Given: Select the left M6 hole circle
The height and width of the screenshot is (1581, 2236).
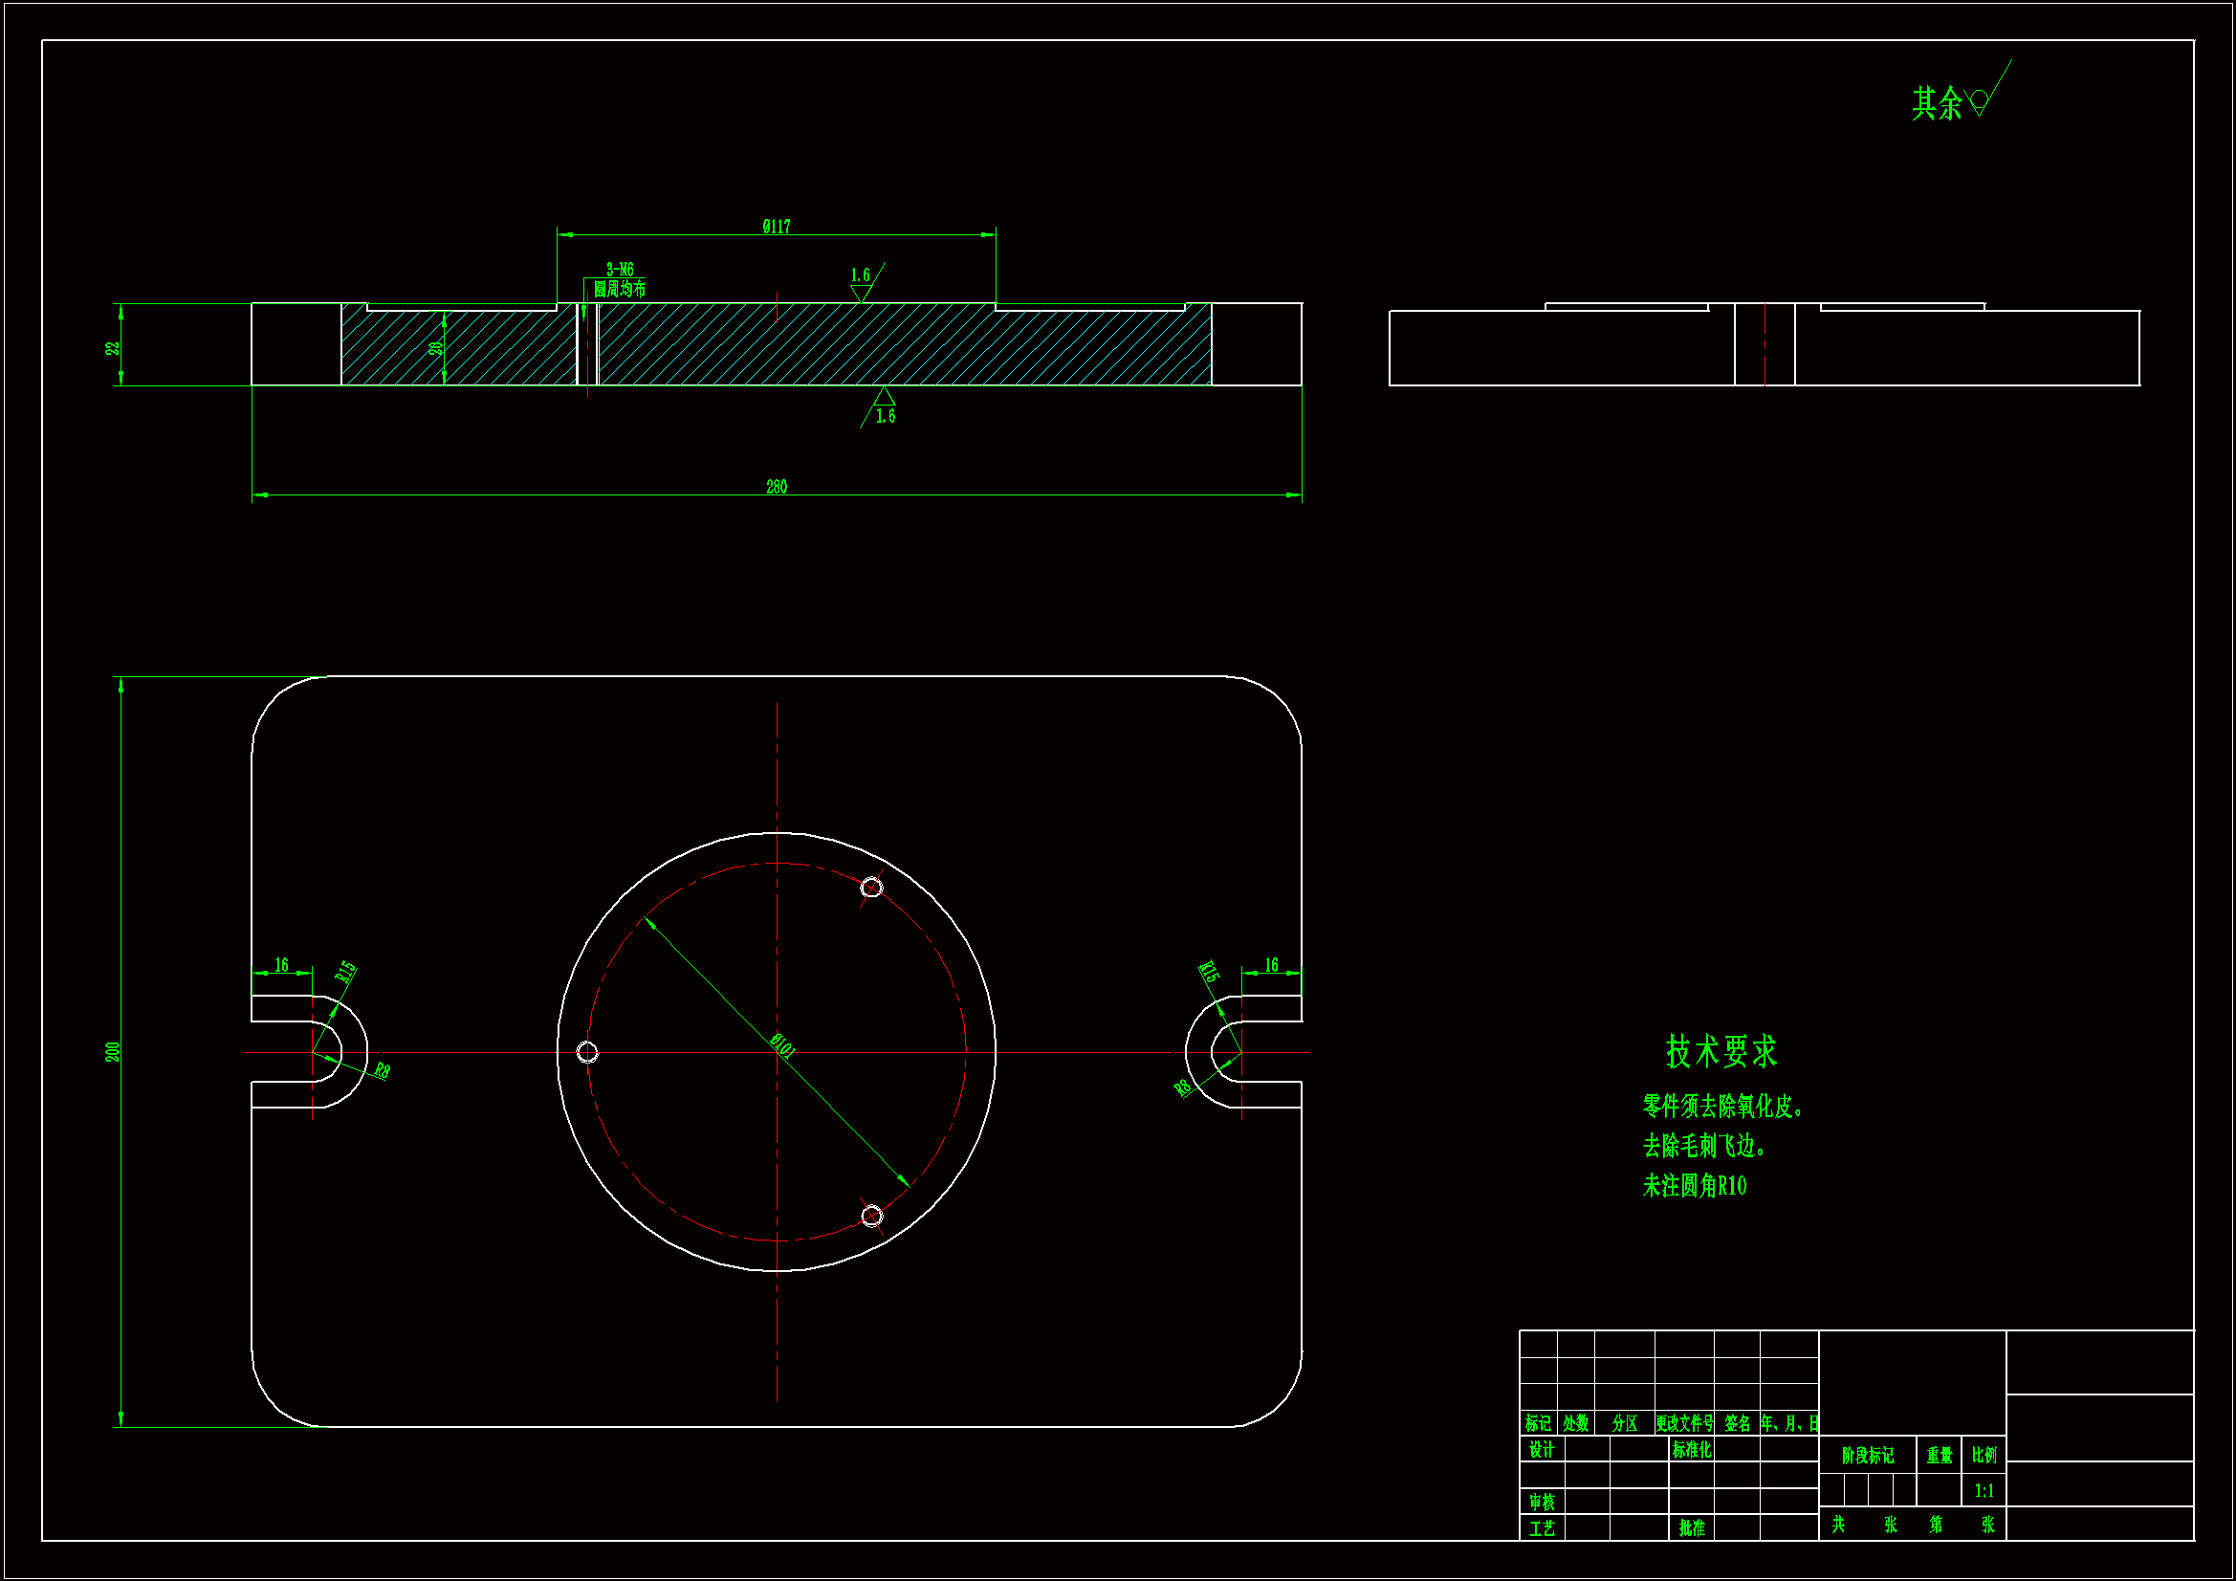Looking at the screenshot, I should pos(587,1052).
